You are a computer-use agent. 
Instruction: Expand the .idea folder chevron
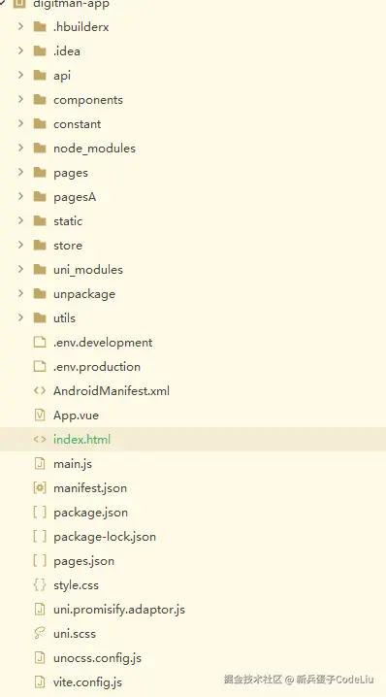[20, 50]
